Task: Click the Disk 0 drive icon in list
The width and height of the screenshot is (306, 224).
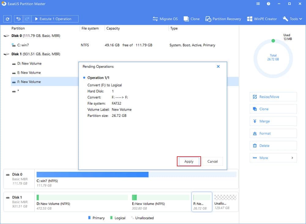Action: point(6,36)
